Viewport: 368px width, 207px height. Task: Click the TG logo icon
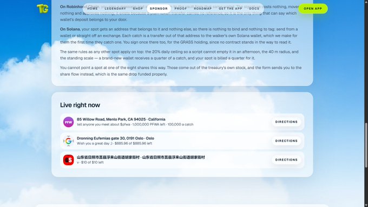(42, 9)
